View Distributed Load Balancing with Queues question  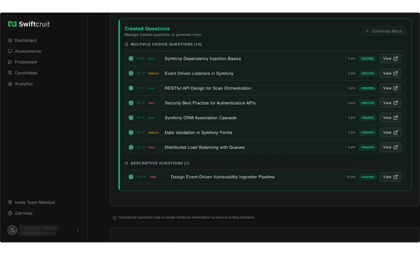(x=390, y=147)
